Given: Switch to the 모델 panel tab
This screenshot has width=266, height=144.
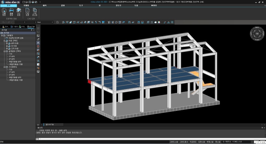Looking at the screenshot, I should 22,27.
